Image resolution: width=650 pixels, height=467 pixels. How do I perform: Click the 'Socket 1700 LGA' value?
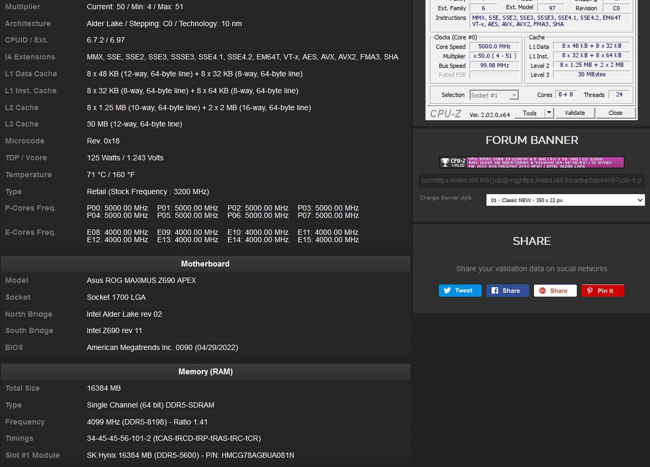point(116,297)
